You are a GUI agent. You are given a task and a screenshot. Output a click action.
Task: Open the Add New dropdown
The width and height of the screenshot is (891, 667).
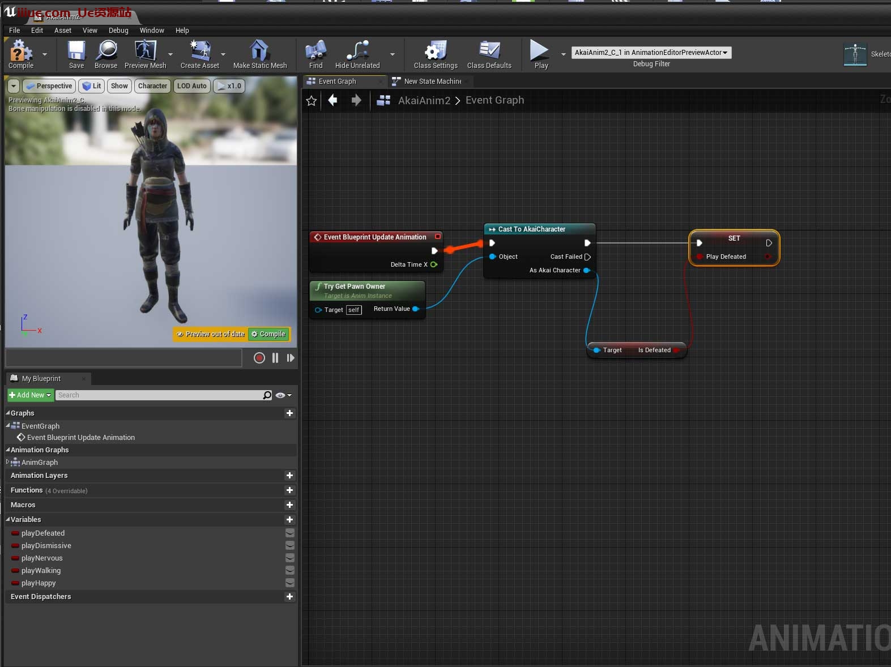point(30,395)
